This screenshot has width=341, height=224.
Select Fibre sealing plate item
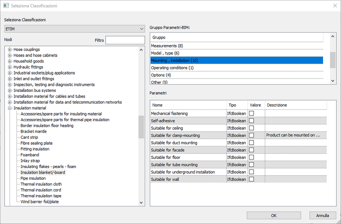click(37, 143)
